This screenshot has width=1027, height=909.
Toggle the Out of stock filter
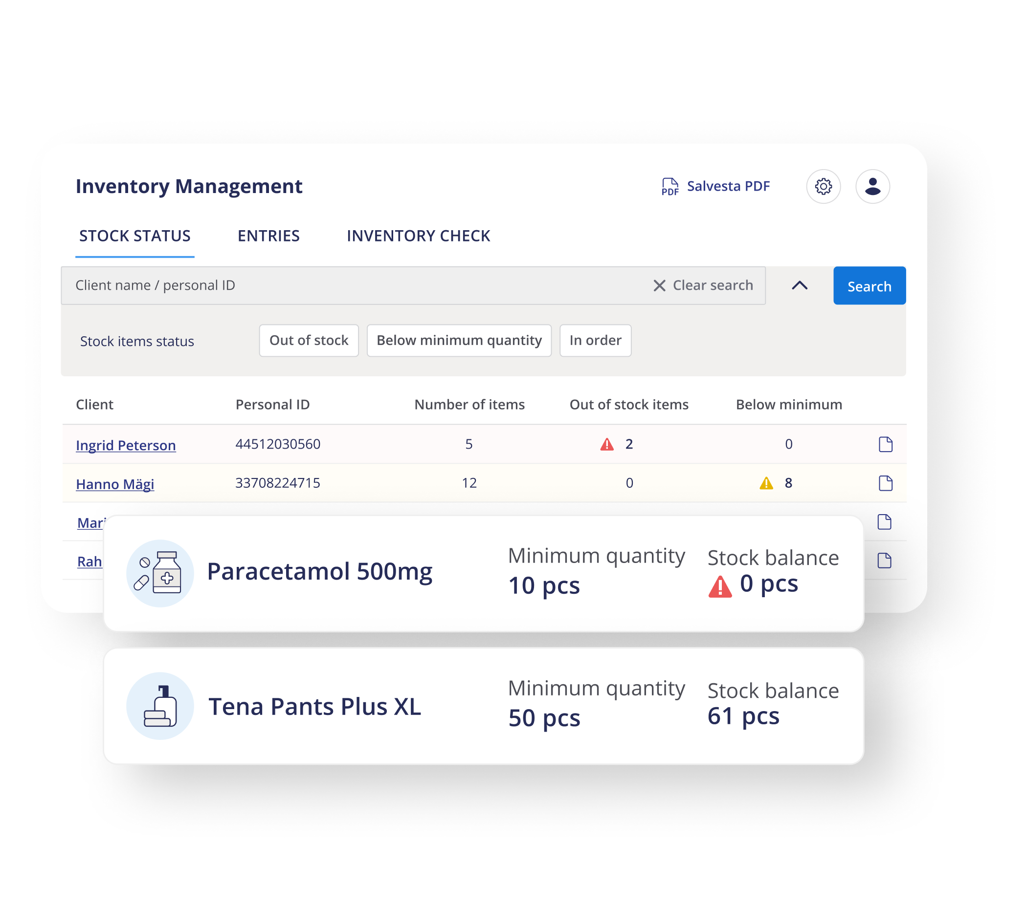309,341
